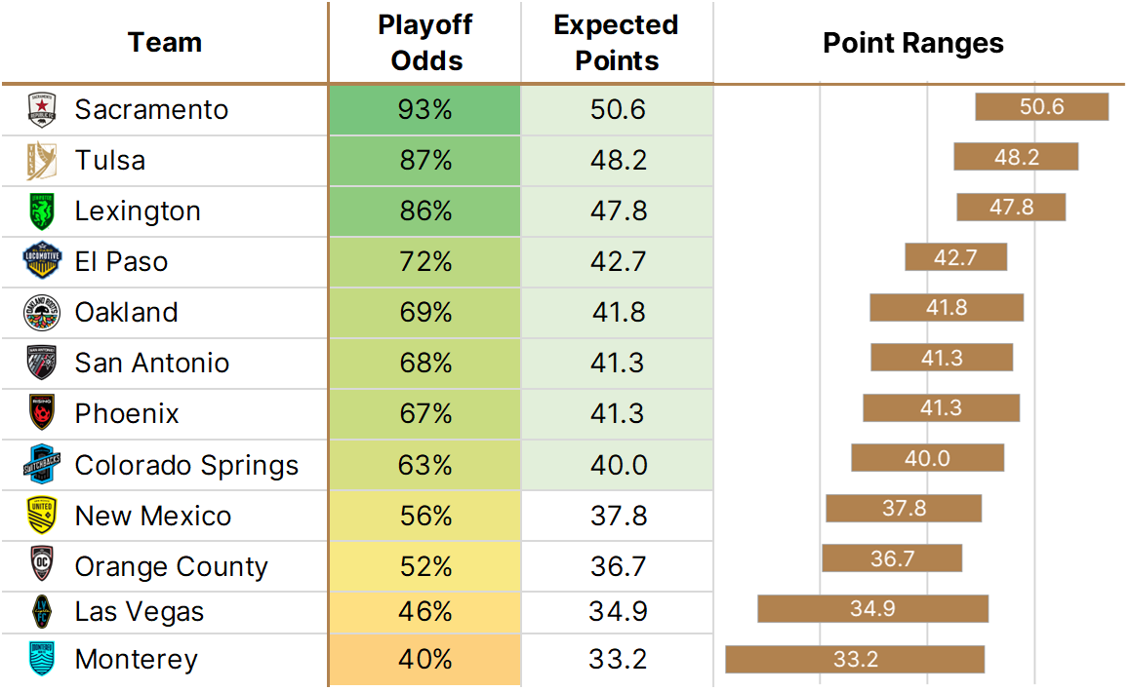Click the green Lexington team crest

pyautogui.click(x=42, y=211)
